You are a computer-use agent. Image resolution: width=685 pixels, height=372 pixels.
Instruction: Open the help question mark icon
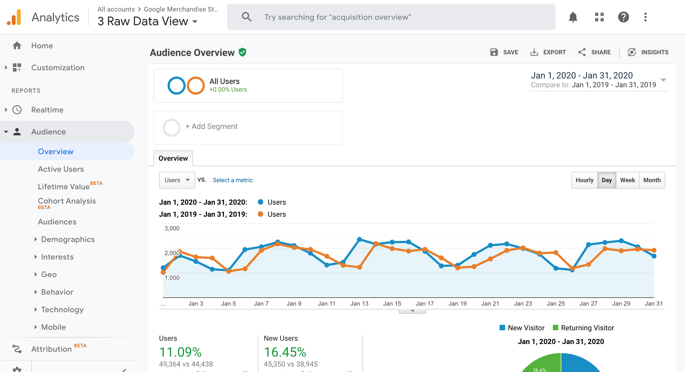[x=623, y=17]
